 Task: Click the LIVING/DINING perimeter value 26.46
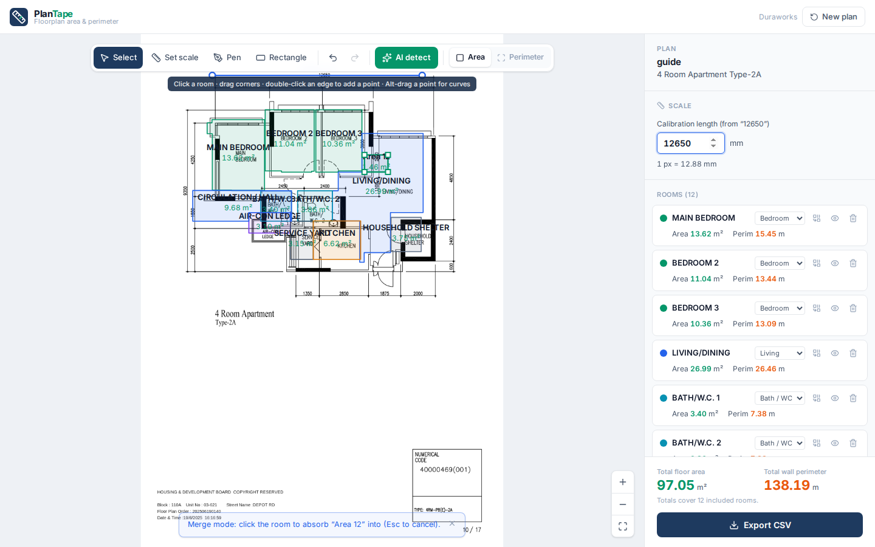pyautogui.click(x=766, y=369)
